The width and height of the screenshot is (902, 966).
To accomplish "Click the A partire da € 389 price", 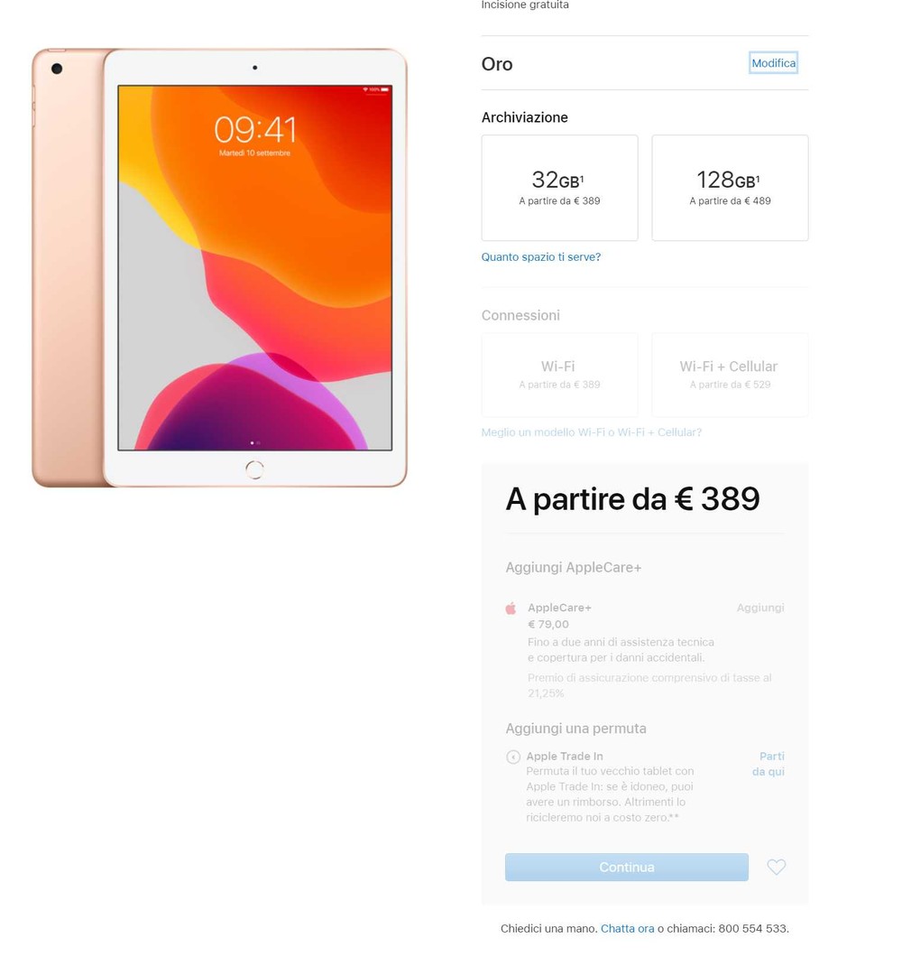I will click(632, 499).
